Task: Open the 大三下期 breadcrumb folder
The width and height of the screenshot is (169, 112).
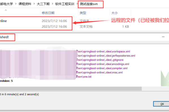Action: 43,4
